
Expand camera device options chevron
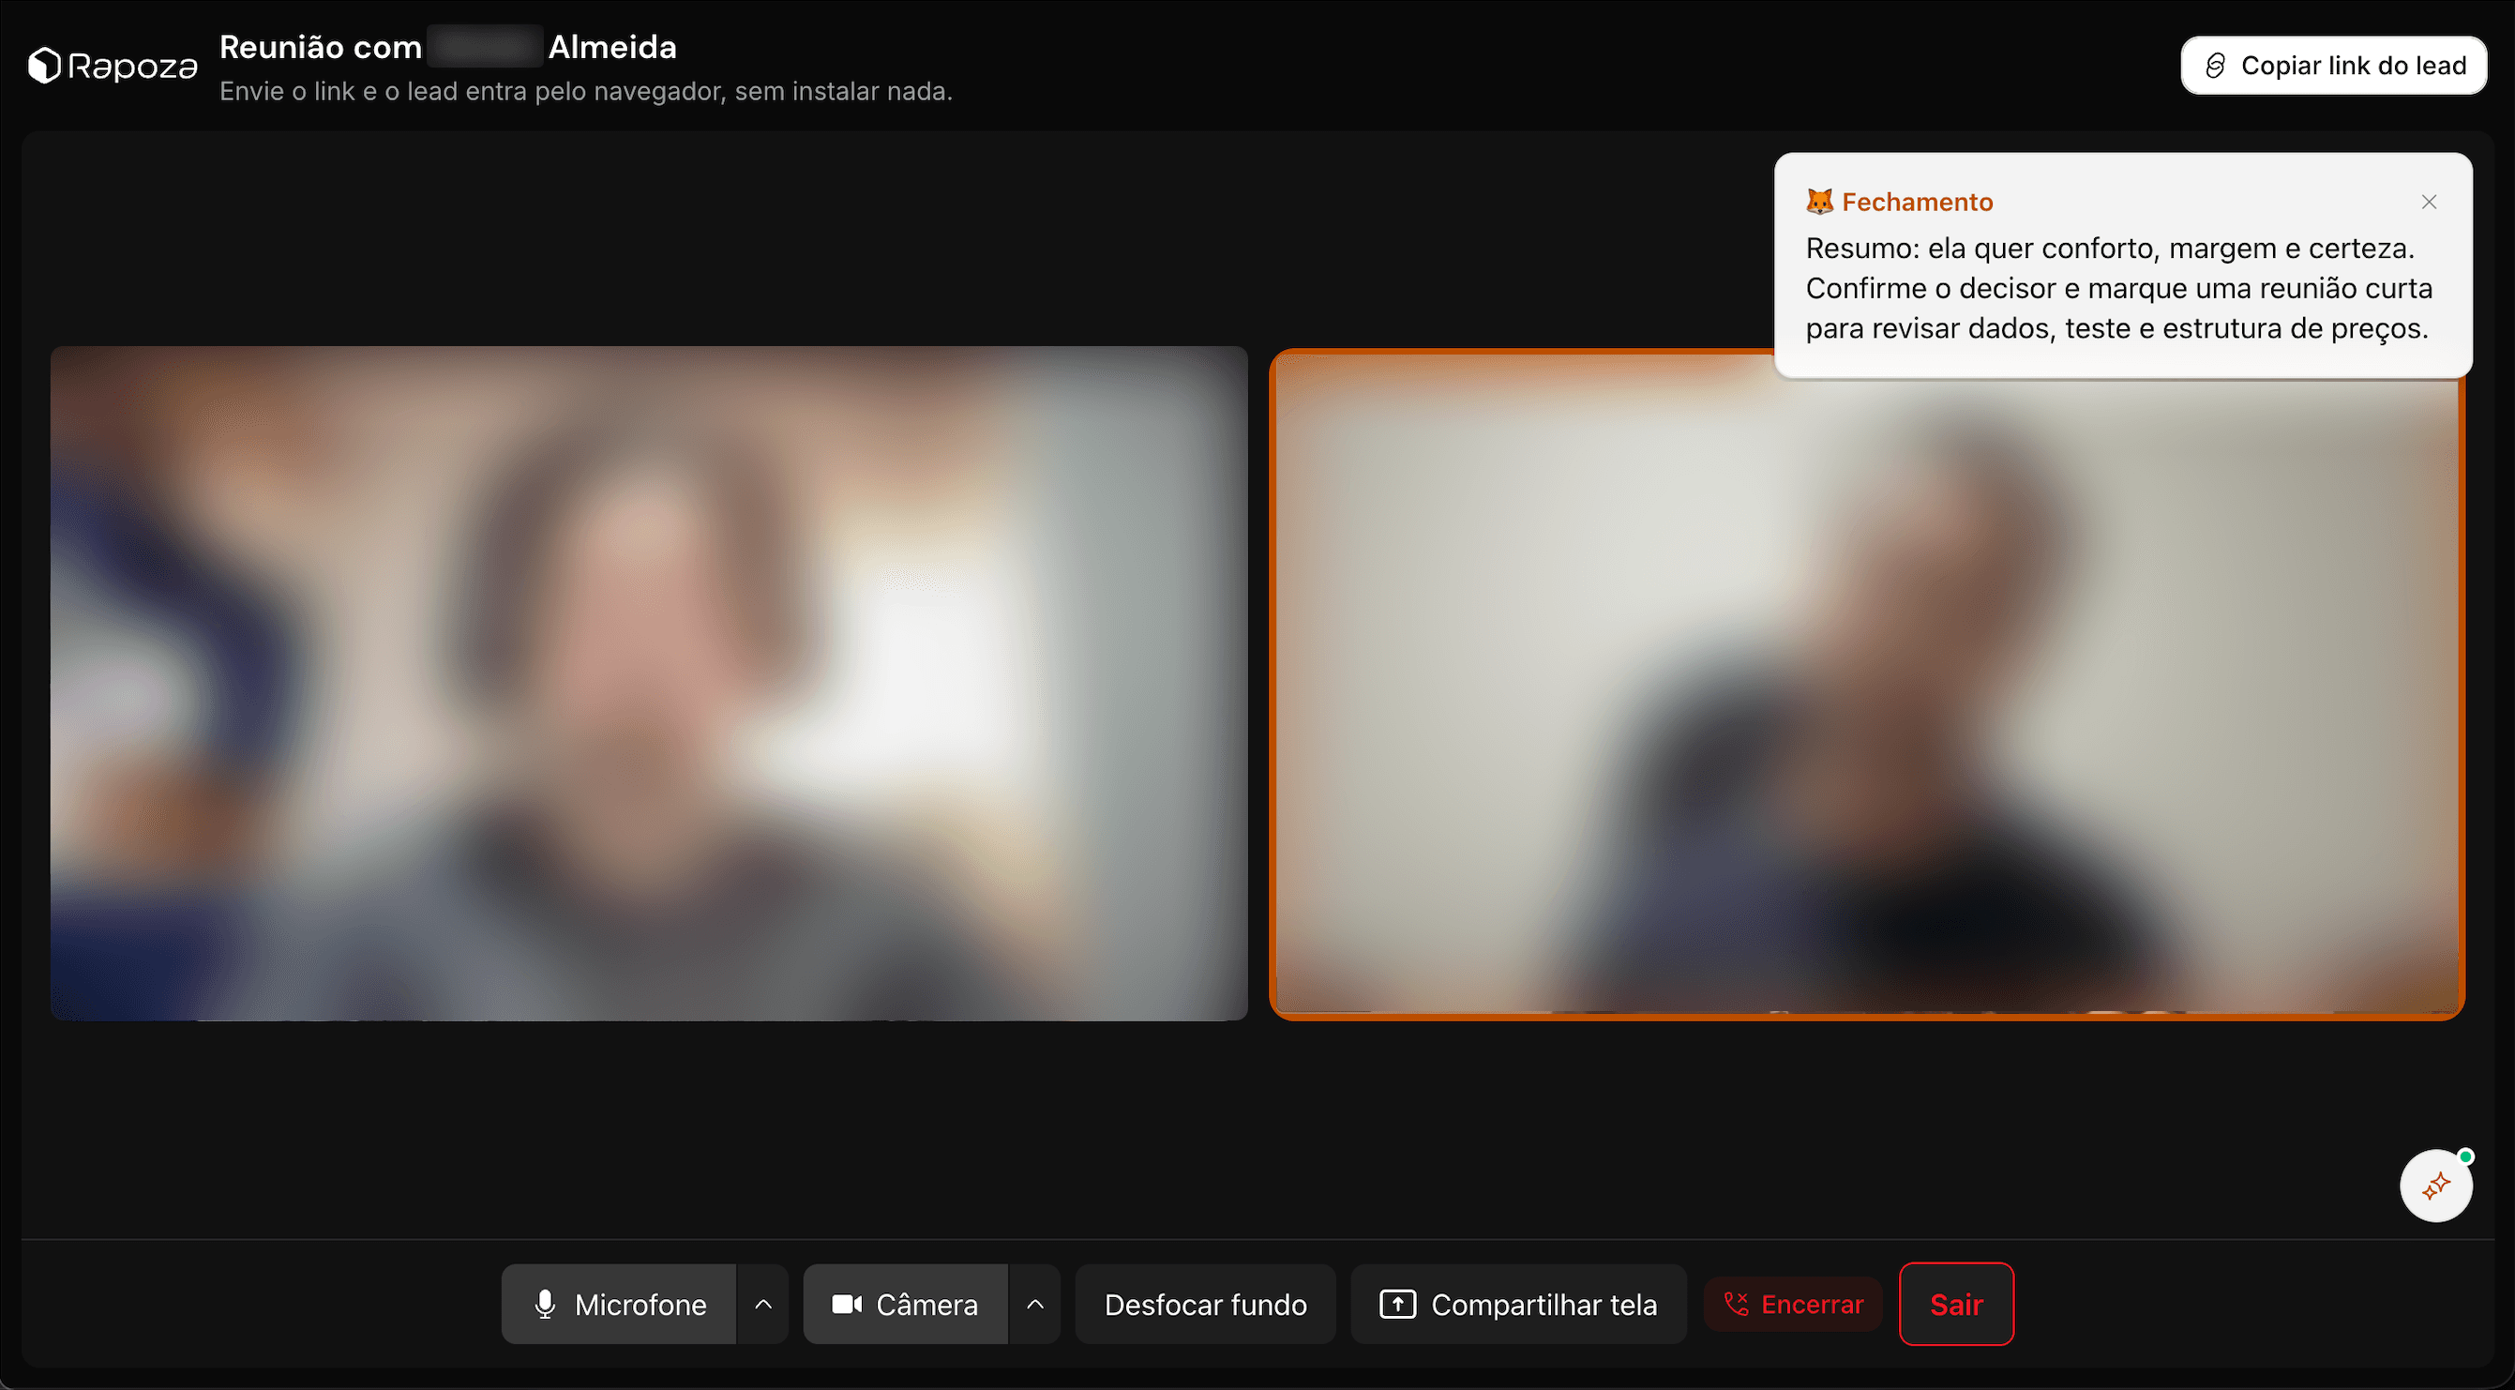[1035, 1304]
